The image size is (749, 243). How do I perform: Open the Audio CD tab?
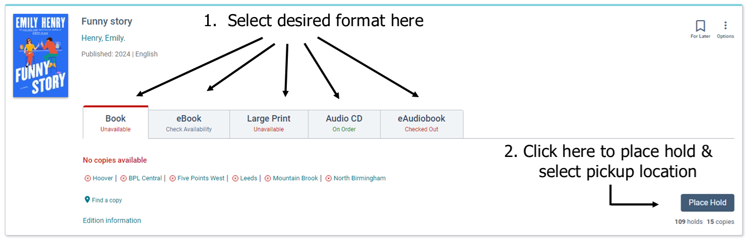344,123
